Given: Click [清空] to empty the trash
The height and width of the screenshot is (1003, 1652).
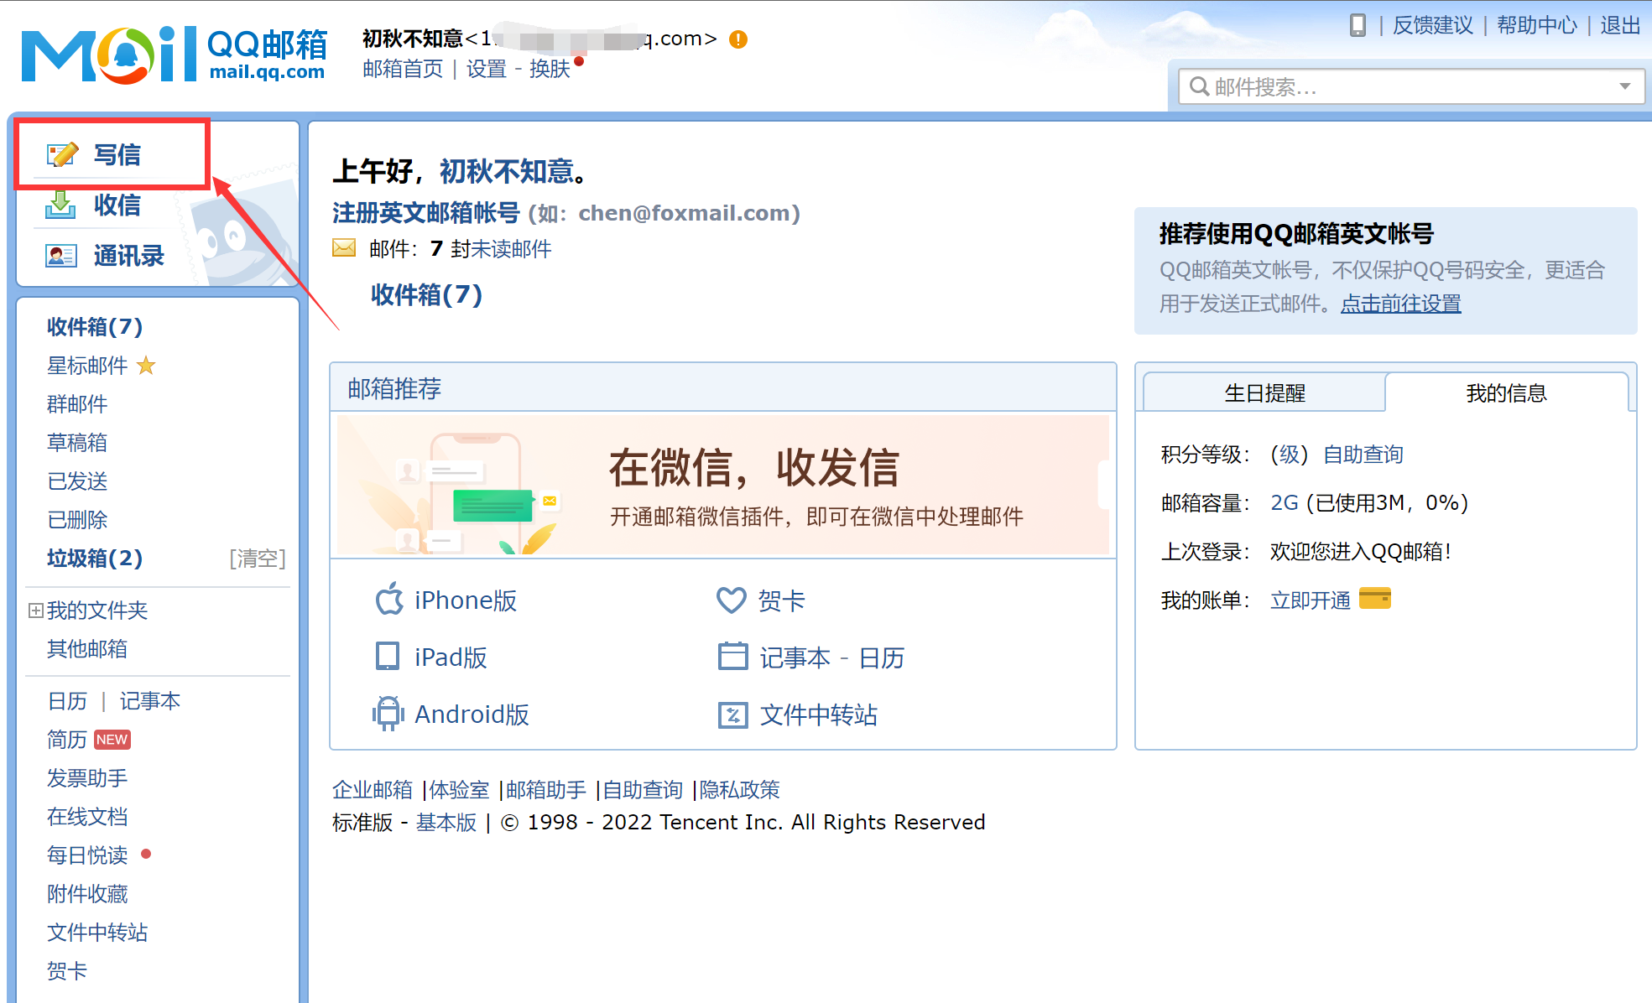Looking at the screenshot, I should pos(258,559).
